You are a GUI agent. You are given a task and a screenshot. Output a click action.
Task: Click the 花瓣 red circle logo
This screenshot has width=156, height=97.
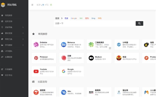click(64, 58)
